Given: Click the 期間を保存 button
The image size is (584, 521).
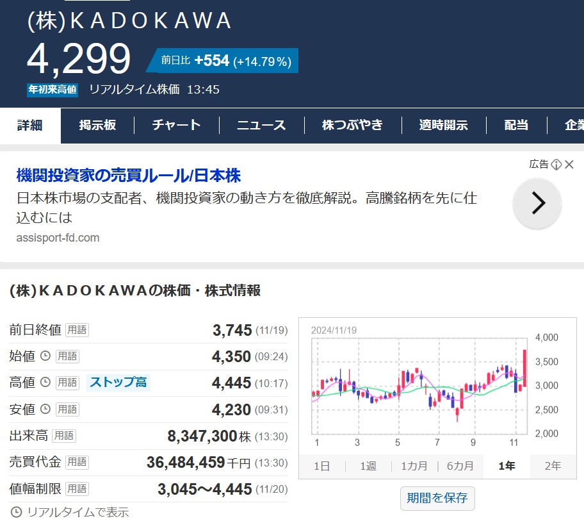Looking at the screenshot, I should click(437, 499).
